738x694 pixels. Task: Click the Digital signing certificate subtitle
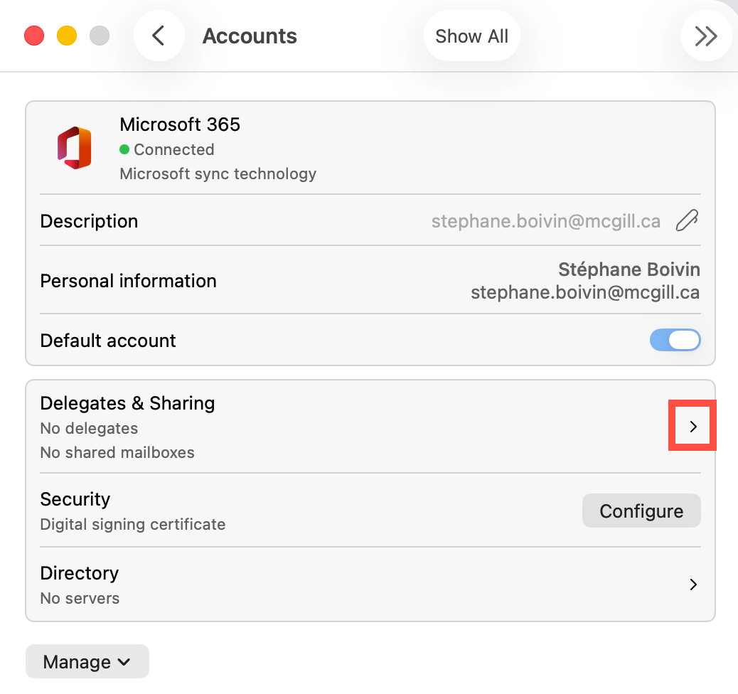pyautogui.click(x=133, y=525)
